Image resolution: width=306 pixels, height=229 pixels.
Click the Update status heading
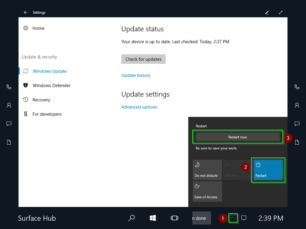143,29
